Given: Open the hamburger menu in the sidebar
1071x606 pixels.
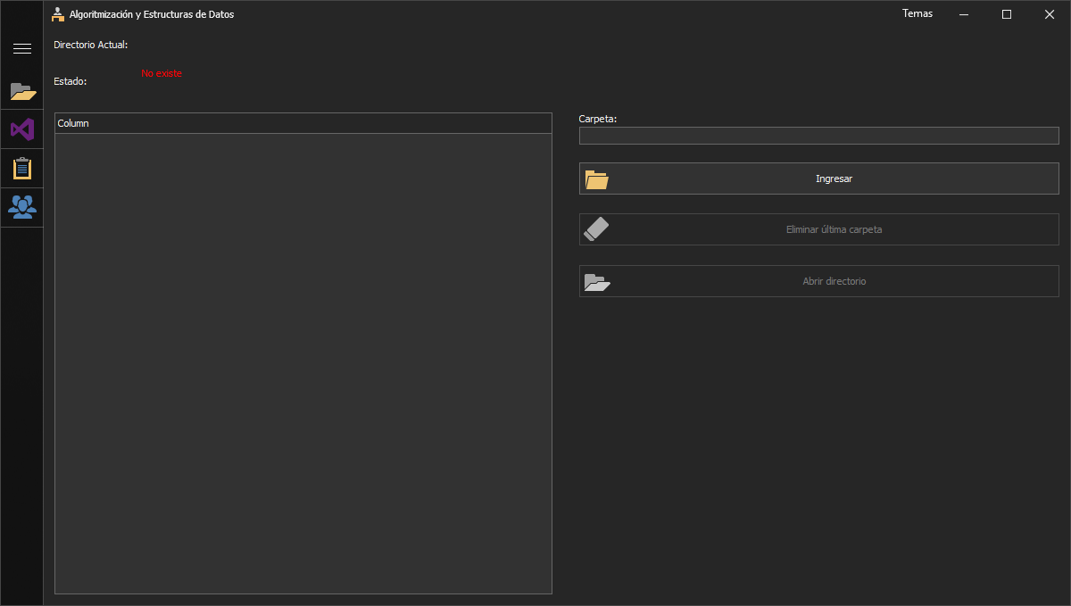Looking at the screenshot, I should click(x=21, y=47).
